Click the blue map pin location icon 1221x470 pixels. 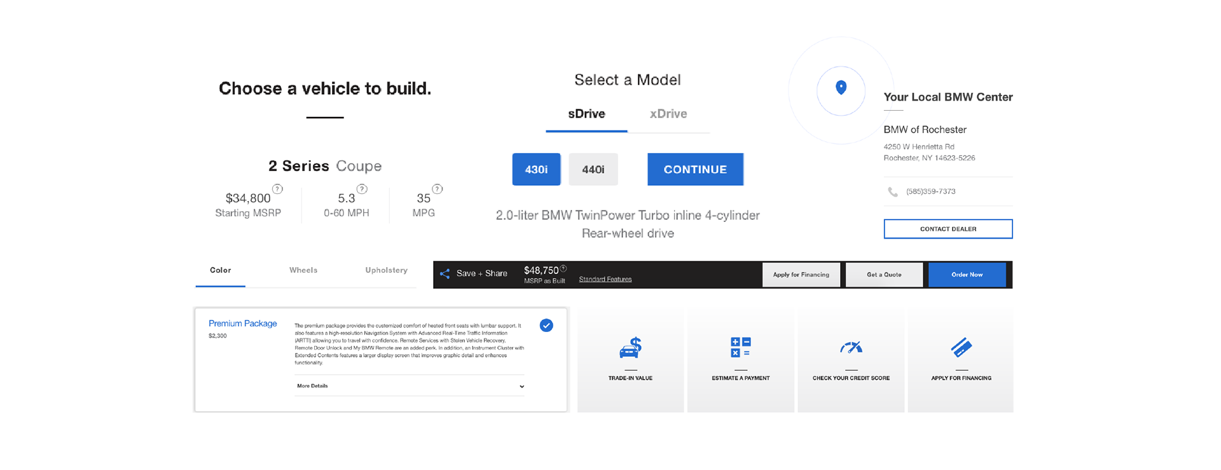click(x=841, y=88)
